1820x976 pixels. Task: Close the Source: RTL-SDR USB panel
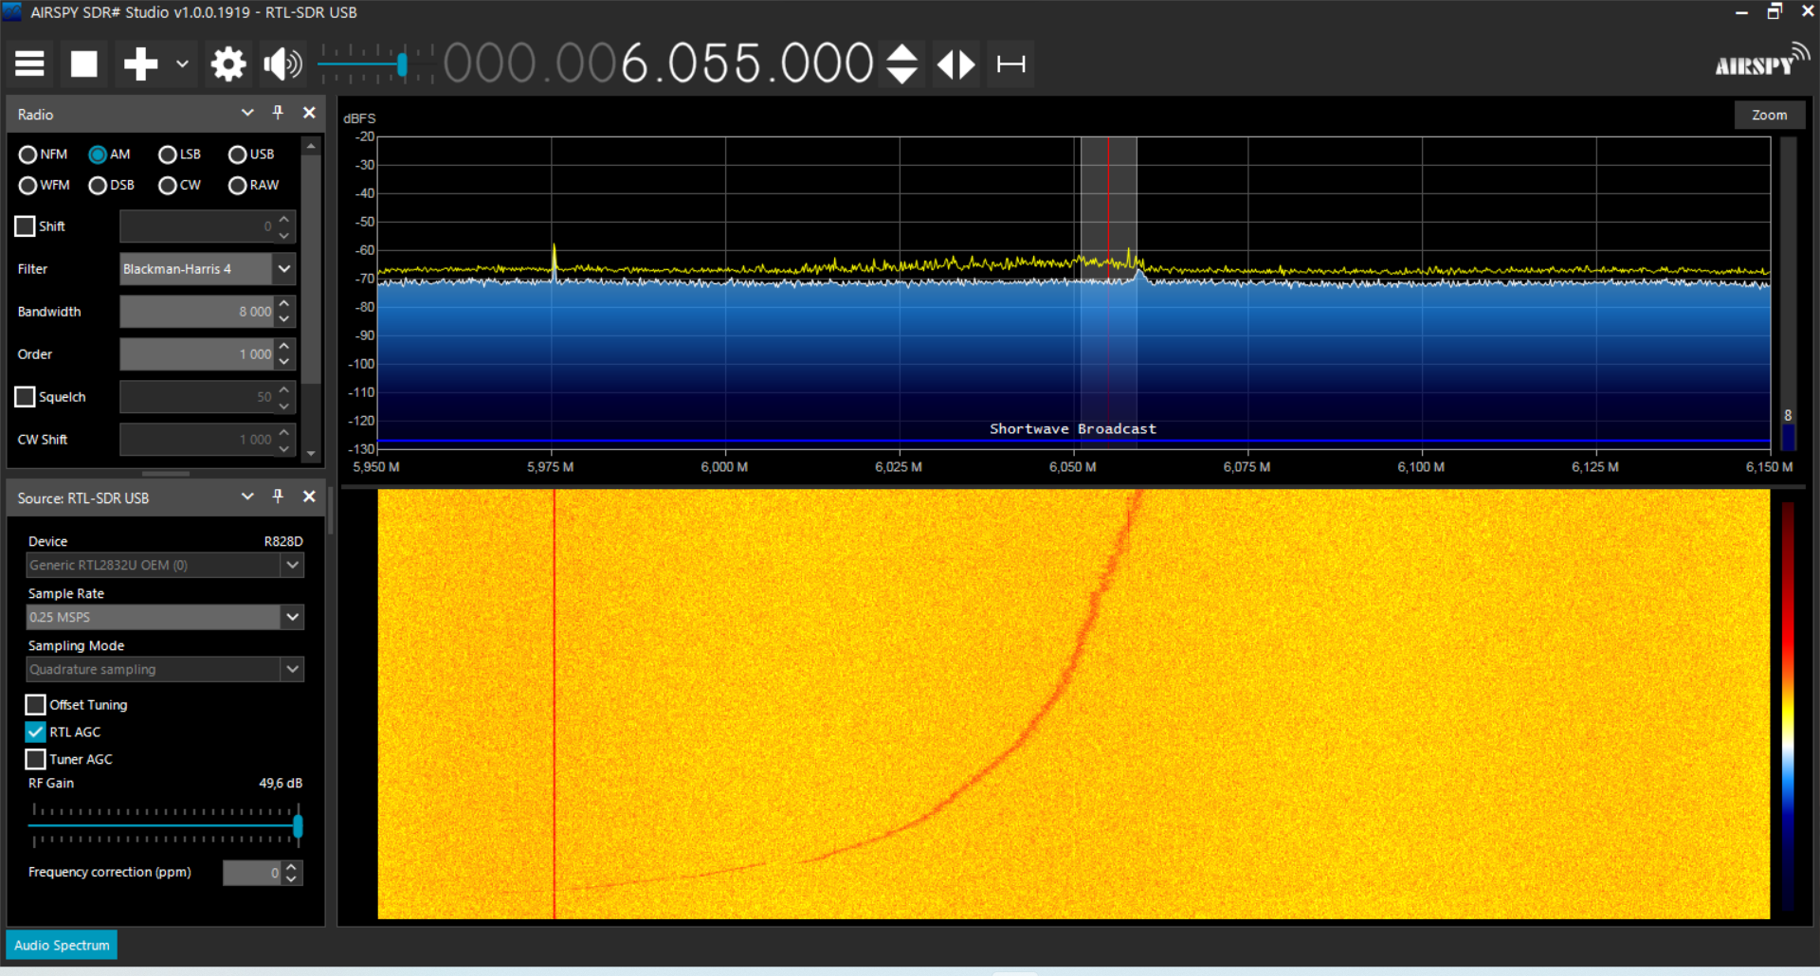(x=309, y=497)
